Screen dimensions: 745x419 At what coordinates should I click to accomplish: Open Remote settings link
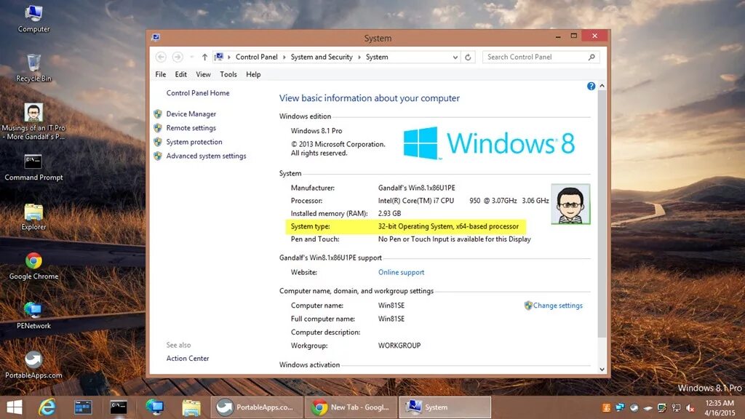[x=191, y=128]
